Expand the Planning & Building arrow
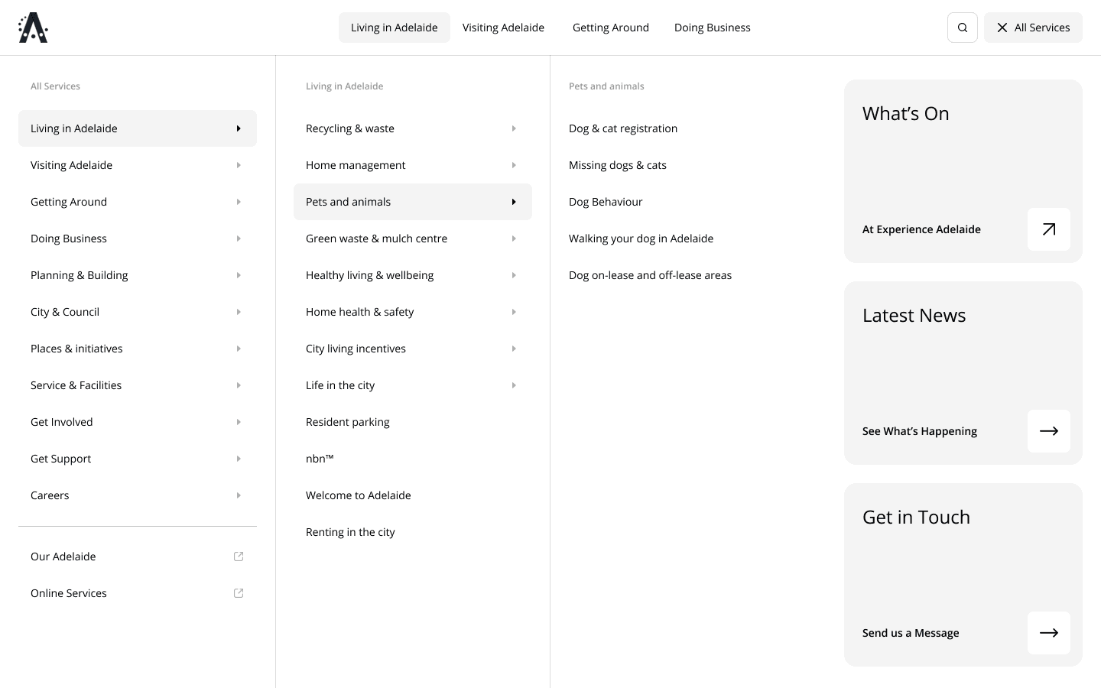This screenshot has height=688, width=1101. [x=239, y=275]
